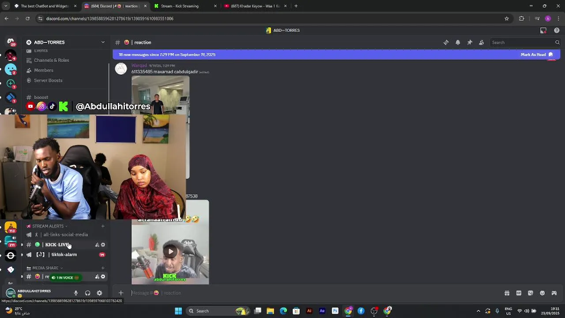
Task: Open a new browser tab with plus button
Action: (x=296, y=6)
